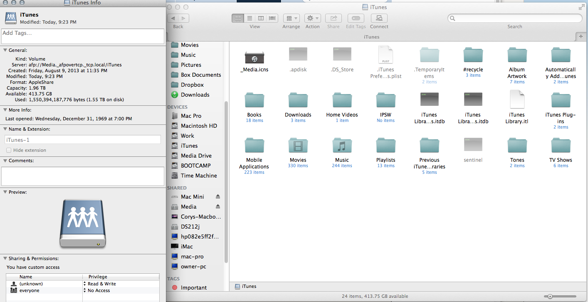Go forward in Finder history
This screenshot has height=302, width=588.
point(184,18)
